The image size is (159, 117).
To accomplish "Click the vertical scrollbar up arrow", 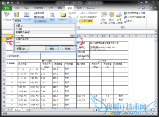I will pos(156,37).
